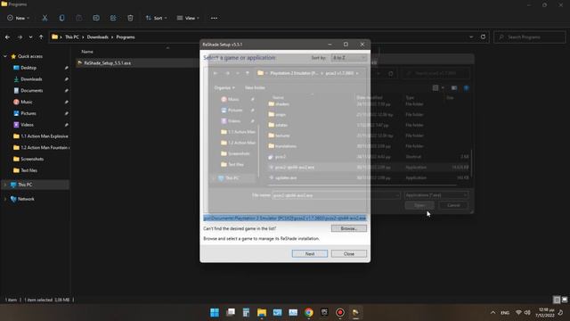Viewport: 570px width, 321px height.
Task: Click New folder in Open dialog
Action: (255, 87)
